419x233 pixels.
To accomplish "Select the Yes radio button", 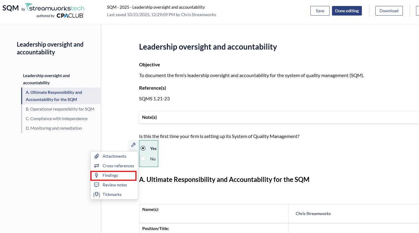I will pos(143,148).
